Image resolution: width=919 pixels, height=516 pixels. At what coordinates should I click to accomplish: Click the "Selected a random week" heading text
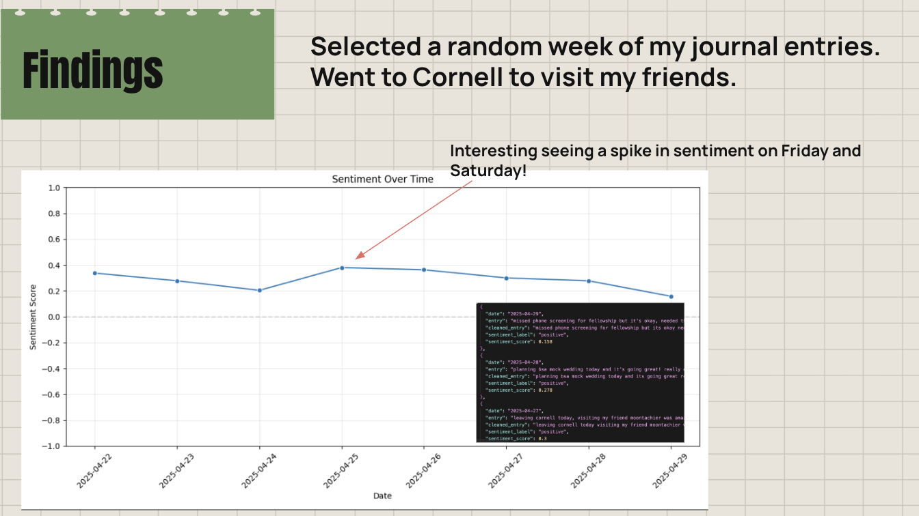click(x=594, y=46)
